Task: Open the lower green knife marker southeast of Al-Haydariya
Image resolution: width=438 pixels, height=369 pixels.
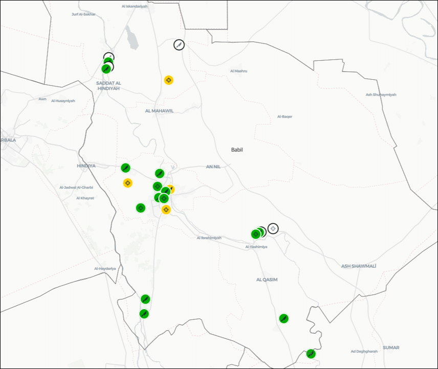Action: tap(144, 314)
